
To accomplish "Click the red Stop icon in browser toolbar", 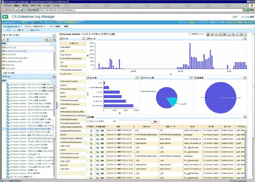I will tap(16, 10).
